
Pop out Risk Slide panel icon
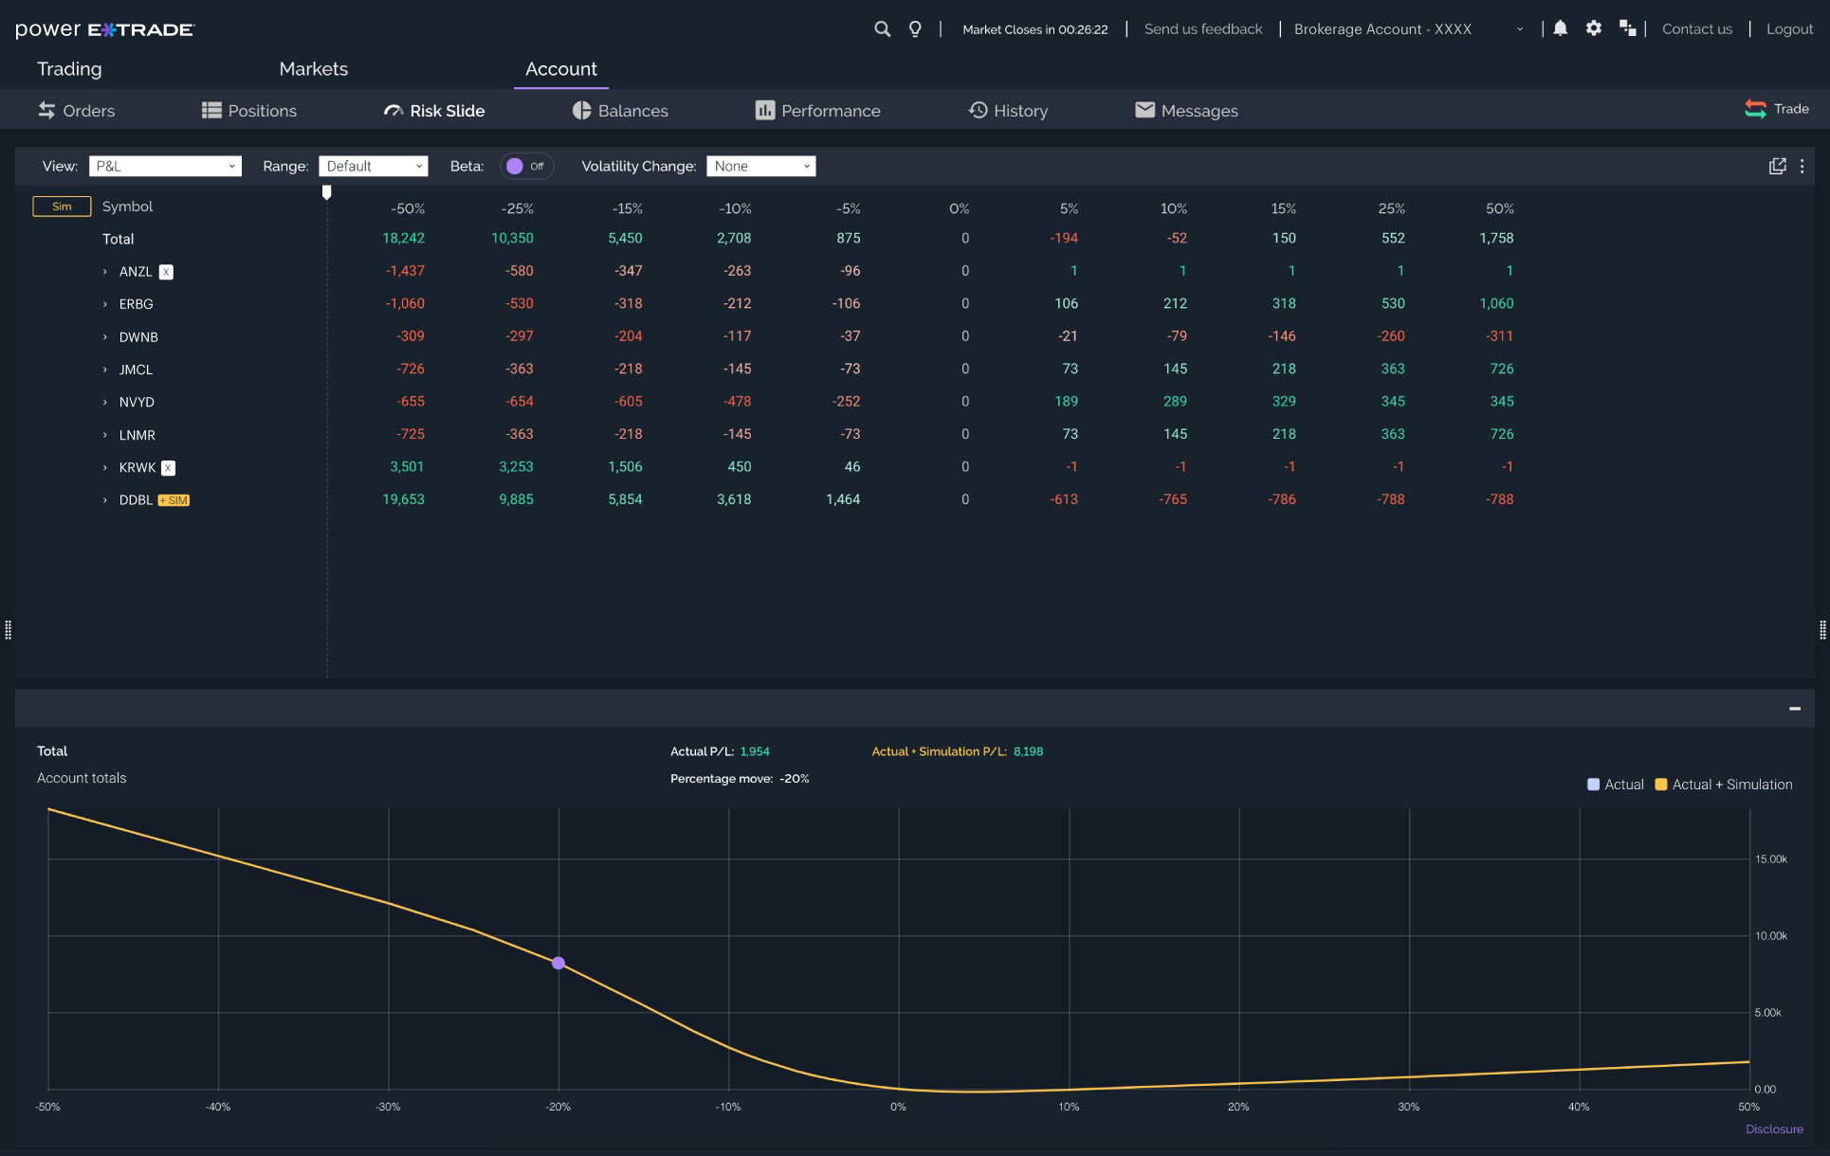click(1777, 166)
